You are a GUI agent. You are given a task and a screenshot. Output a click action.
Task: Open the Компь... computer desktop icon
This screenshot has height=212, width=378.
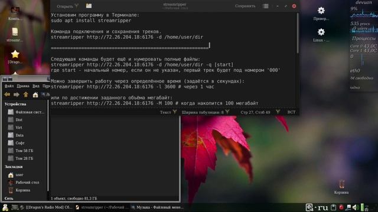point(15,13)
